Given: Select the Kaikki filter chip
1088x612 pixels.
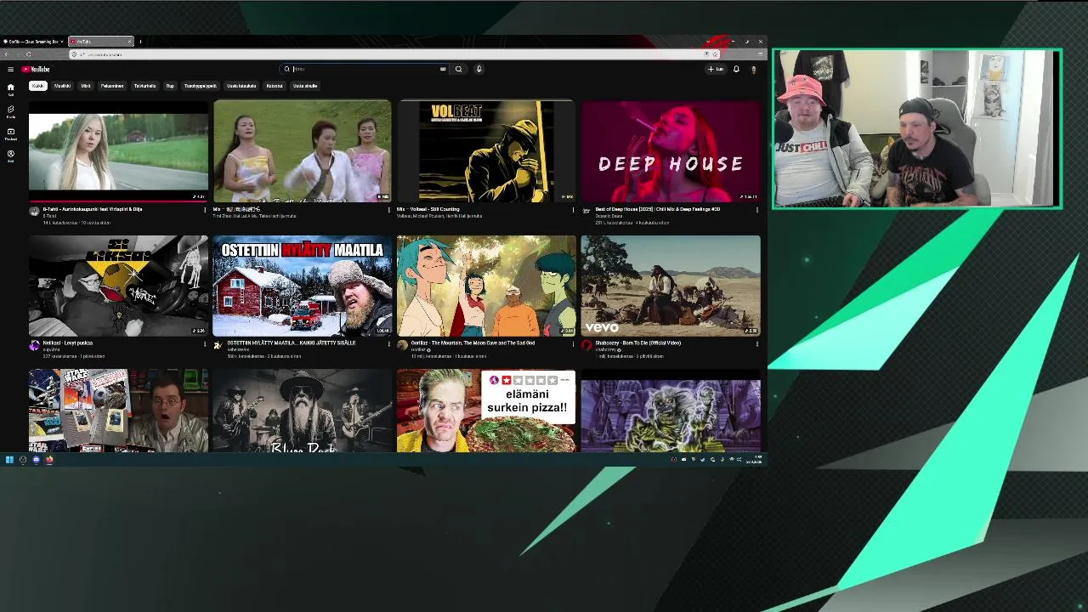Looking at the screenshot, I should pos(37,86).
